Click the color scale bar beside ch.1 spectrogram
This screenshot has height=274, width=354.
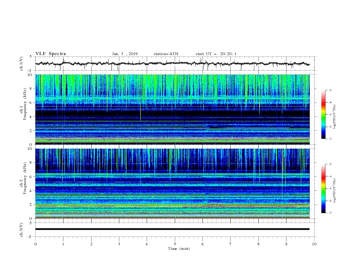pyautogui.click(x=323, y=115)
